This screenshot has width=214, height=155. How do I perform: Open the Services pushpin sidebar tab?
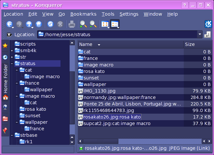pos(5,131)
